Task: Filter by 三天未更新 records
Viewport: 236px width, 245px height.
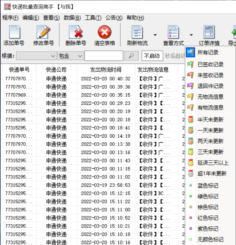Action: (210, 152)
